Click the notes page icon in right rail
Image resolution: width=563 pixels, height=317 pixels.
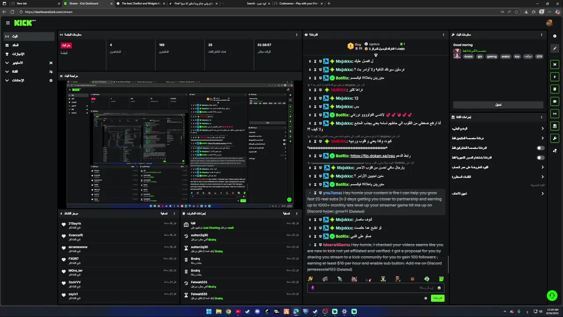click(x=555, y=89)
